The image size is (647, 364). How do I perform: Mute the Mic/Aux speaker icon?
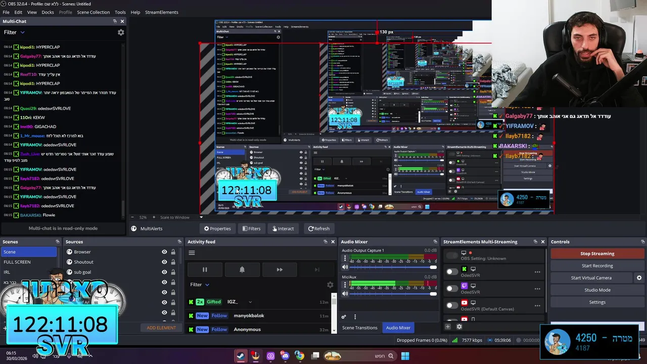(345, 294)
